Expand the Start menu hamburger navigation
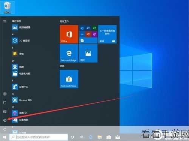This screenshot has width=189, height=141. point(5,21)
